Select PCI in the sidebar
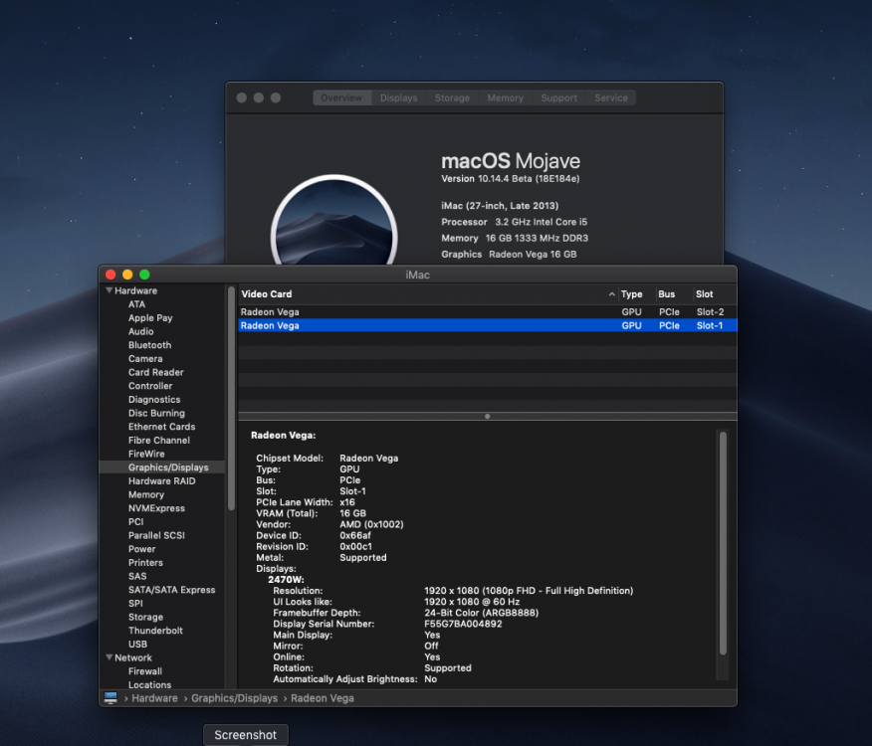Screen dimensions: 872x746 [135, 522]
